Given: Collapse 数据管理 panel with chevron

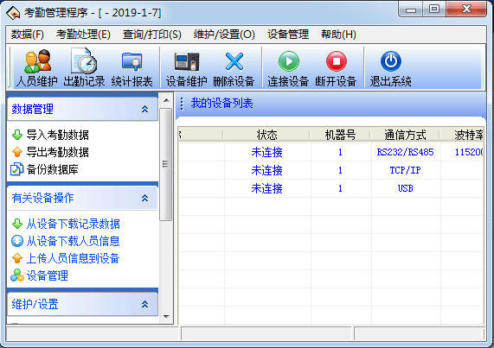Looking at the screenshot, I should click(x=145, y=109).
